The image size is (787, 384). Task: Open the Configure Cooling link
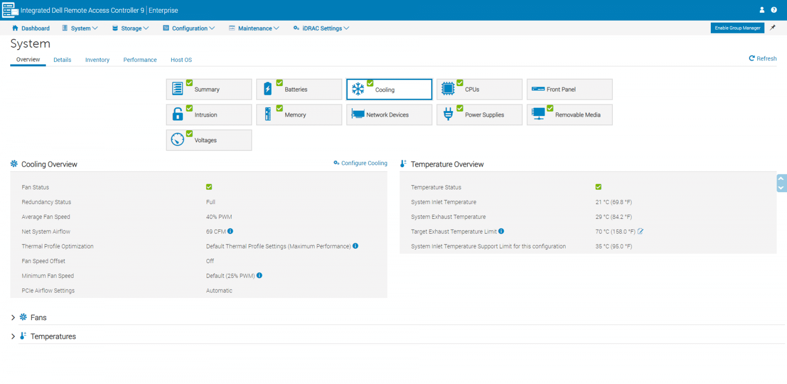coord(361,163)
